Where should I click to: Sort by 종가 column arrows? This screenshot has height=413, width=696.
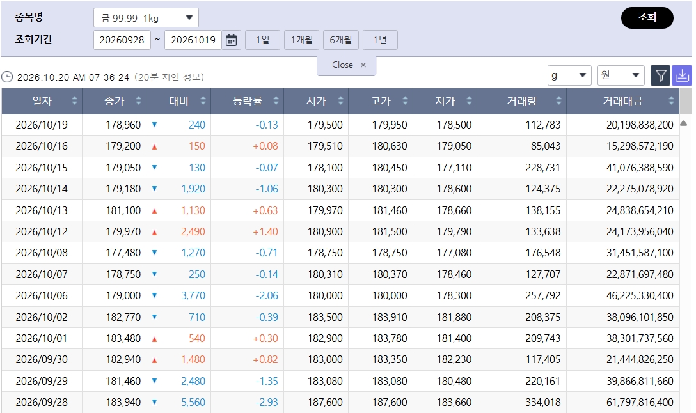click(x=138, y=101)
